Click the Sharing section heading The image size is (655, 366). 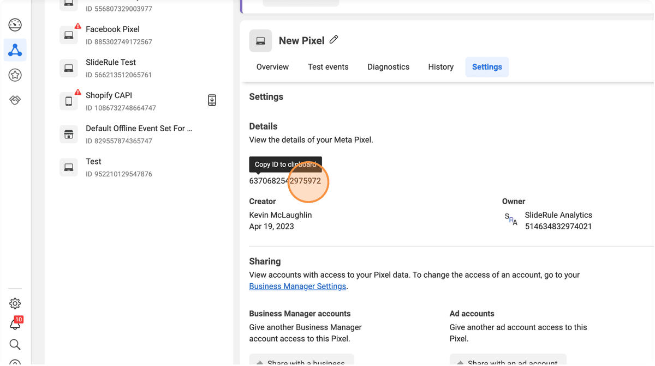[x=265, y=261]
